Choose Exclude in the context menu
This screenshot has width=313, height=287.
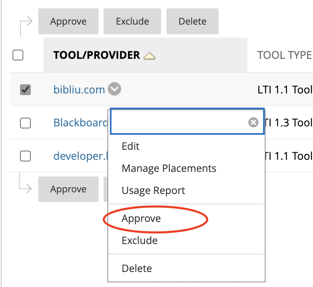tap(139, 241)
